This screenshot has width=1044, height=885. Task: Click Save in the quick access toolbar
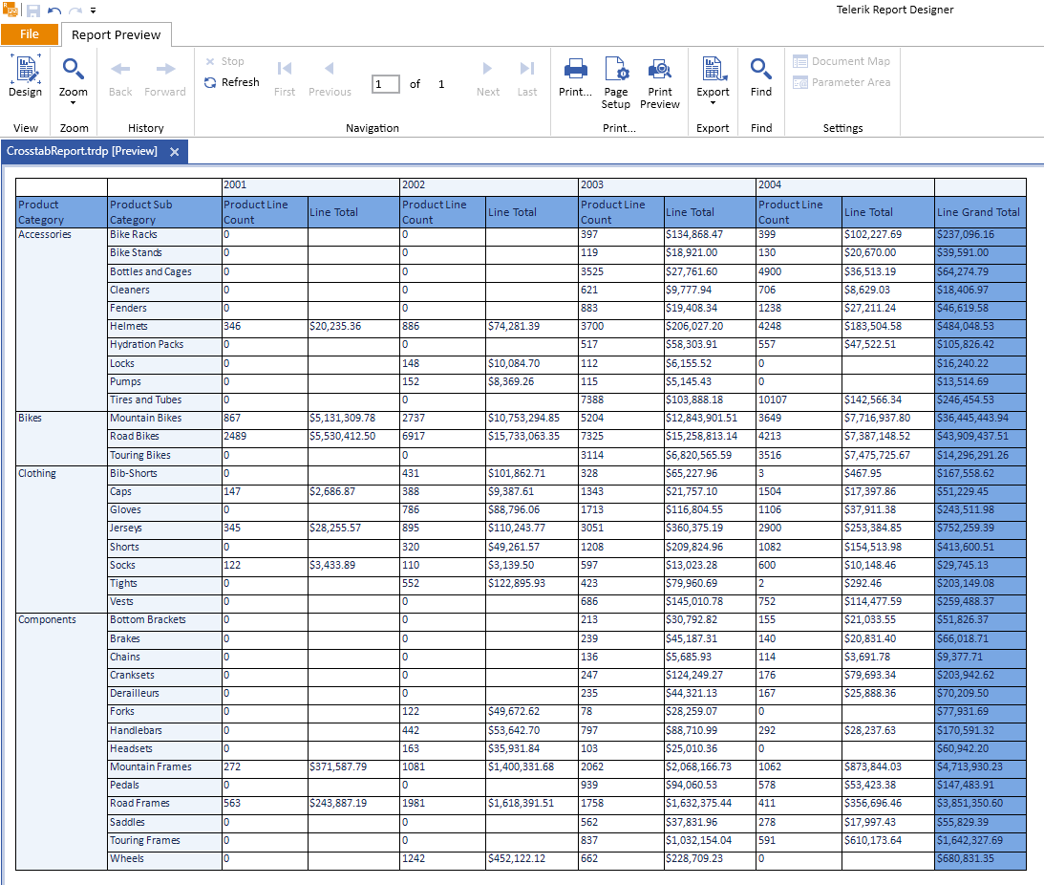click(32, 10)
